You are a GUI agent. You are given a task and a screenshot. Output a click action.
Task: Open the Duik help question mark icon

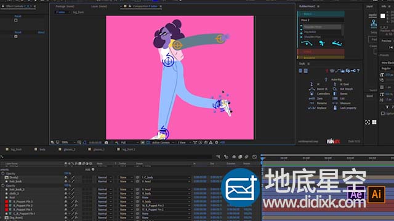click(x=358, y=71)
